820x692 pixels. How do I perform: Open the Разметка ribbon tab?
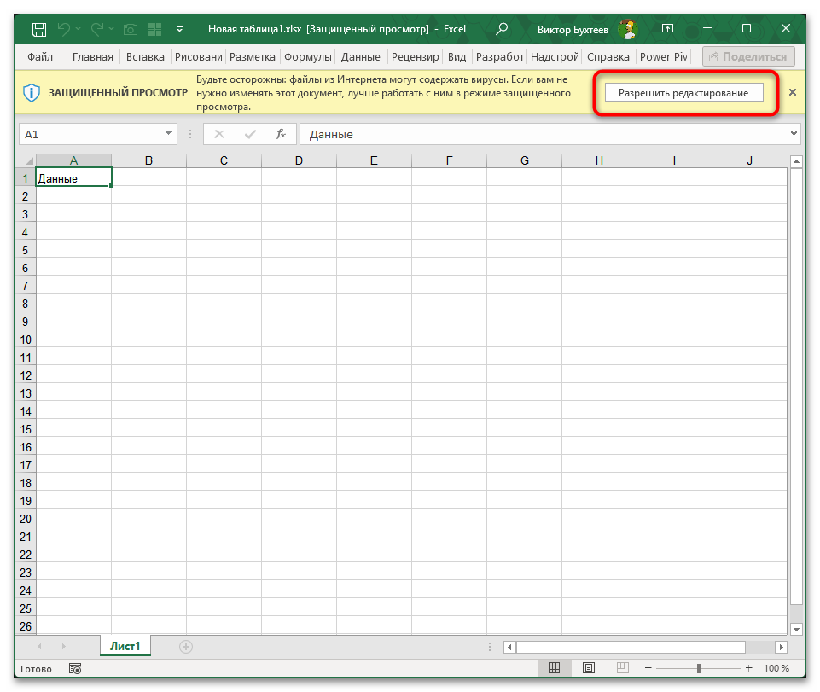pos(252,56)
